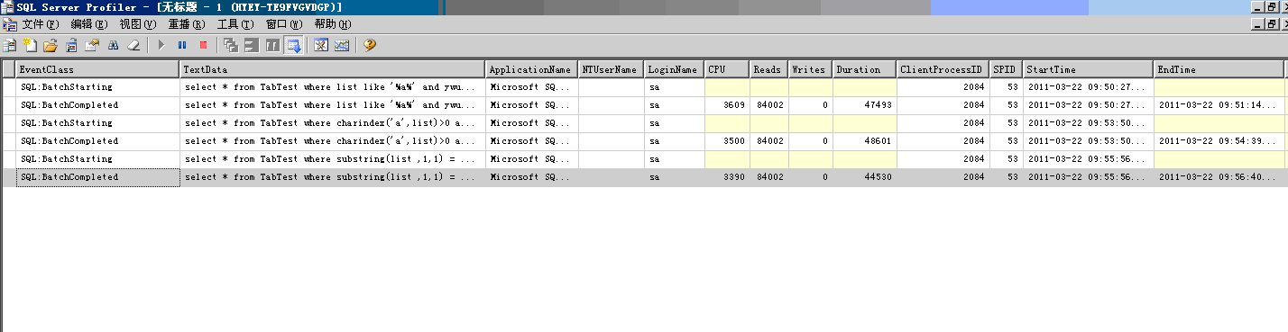Click the CPU column header

727,69
